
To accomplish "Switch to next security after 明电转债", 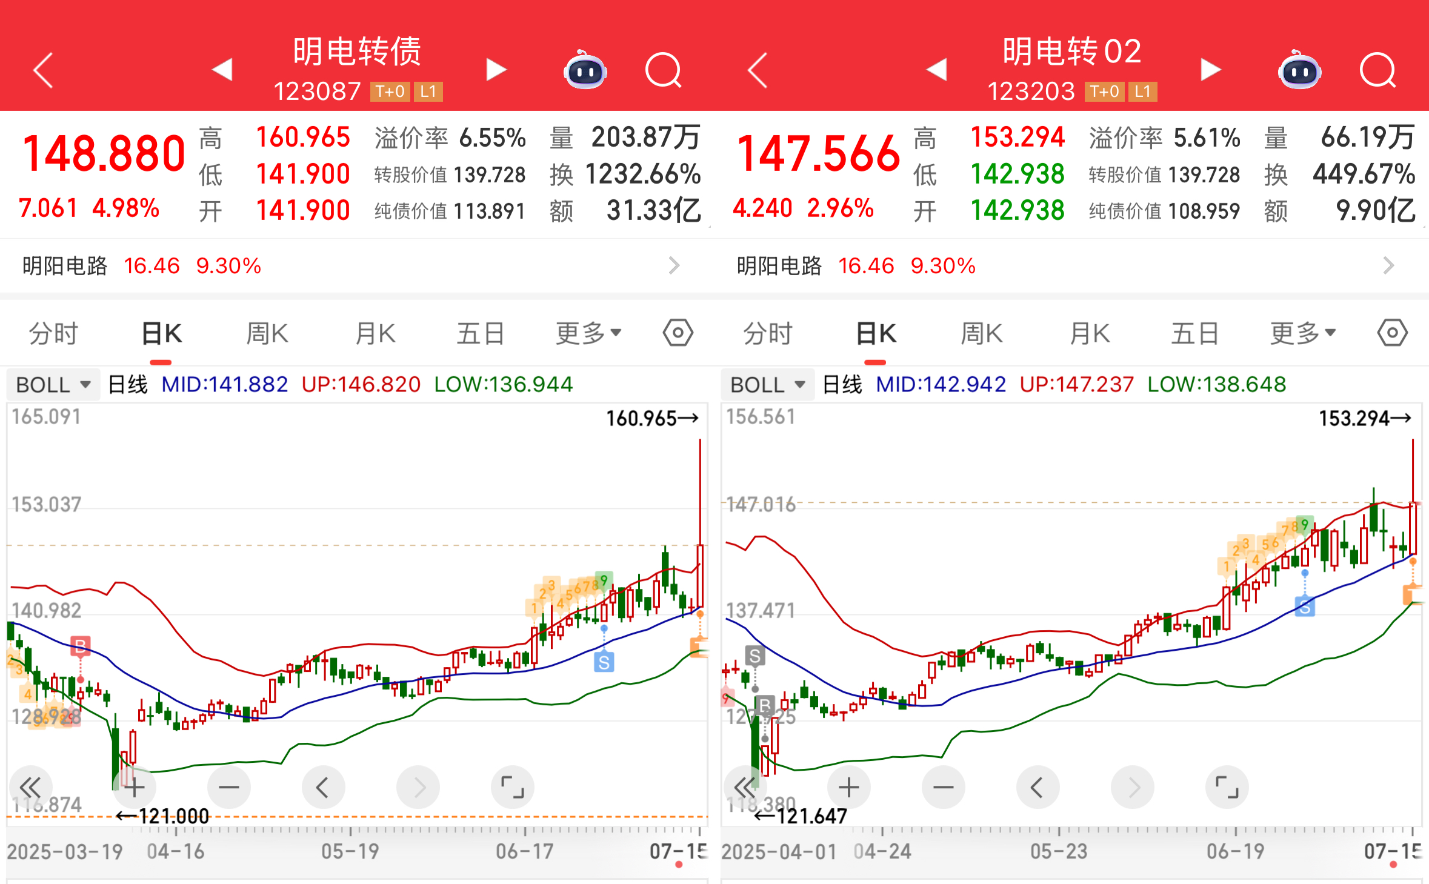I will pos(496,70).
